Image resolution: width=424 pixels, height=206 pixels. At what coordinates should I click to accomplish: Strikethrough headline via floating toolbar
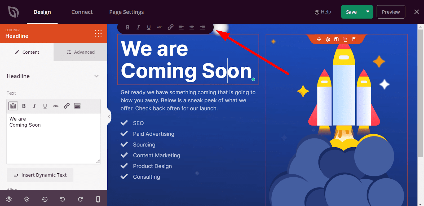pyautogui.click(x=160, y=27)
